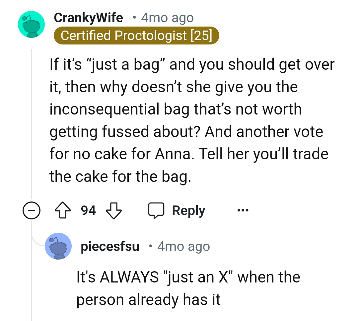This screenshot has width=358, height=321.
Task: Toggle the downvote on CrankyWife's comment
Action: pos(113,210)
